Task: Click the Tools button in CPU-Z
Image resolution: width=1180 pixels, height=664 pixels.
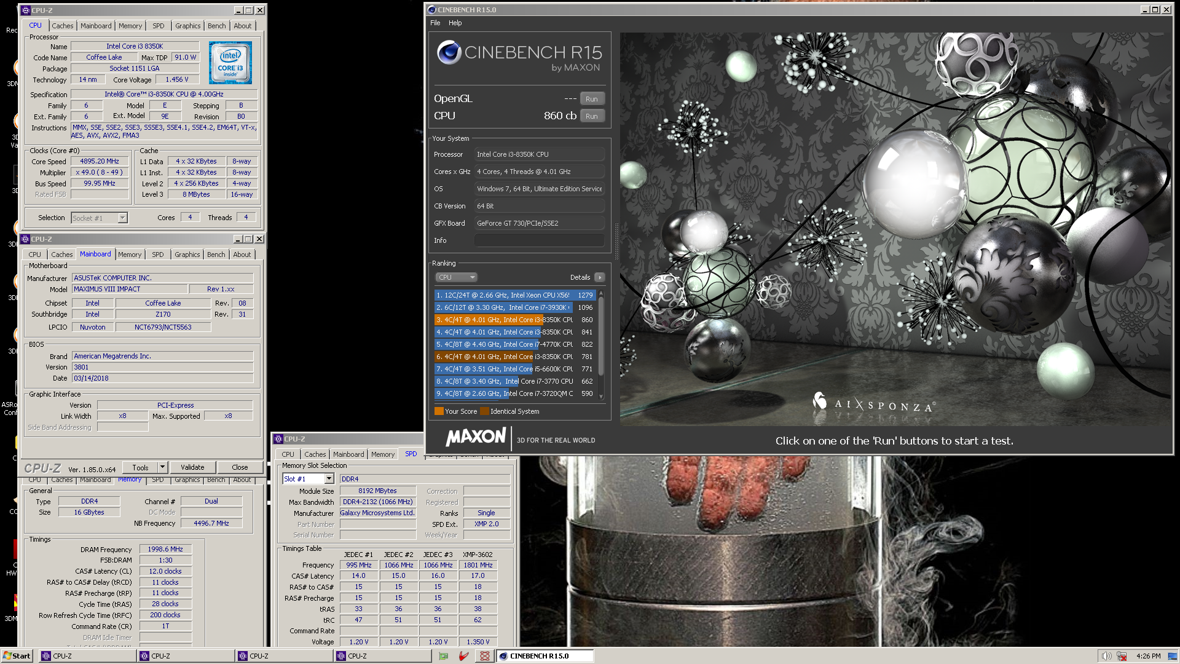Action: click(x=140, y=467)
